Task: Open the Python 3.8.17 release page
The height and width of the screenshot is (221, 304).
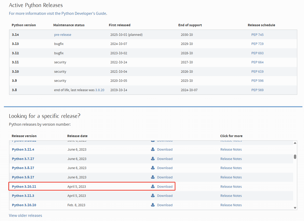Action: pos(23,168)
